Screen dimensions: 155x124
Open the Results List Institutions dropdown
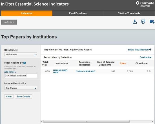tap(21, 55)
